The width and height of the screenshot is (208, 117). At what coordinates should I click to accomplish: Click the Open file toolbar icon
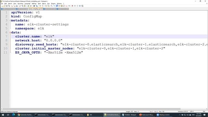(x=4, y=6)
